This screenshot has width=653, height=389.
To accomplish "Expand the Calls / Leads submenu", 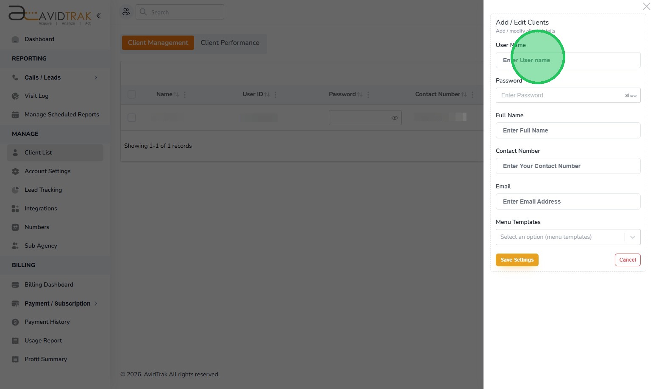I will click(96, 77).
